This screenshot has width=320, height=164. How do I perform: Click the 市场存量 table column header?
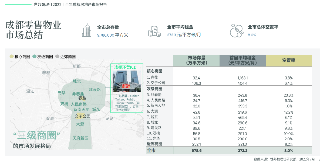click(x=196, y=61)
